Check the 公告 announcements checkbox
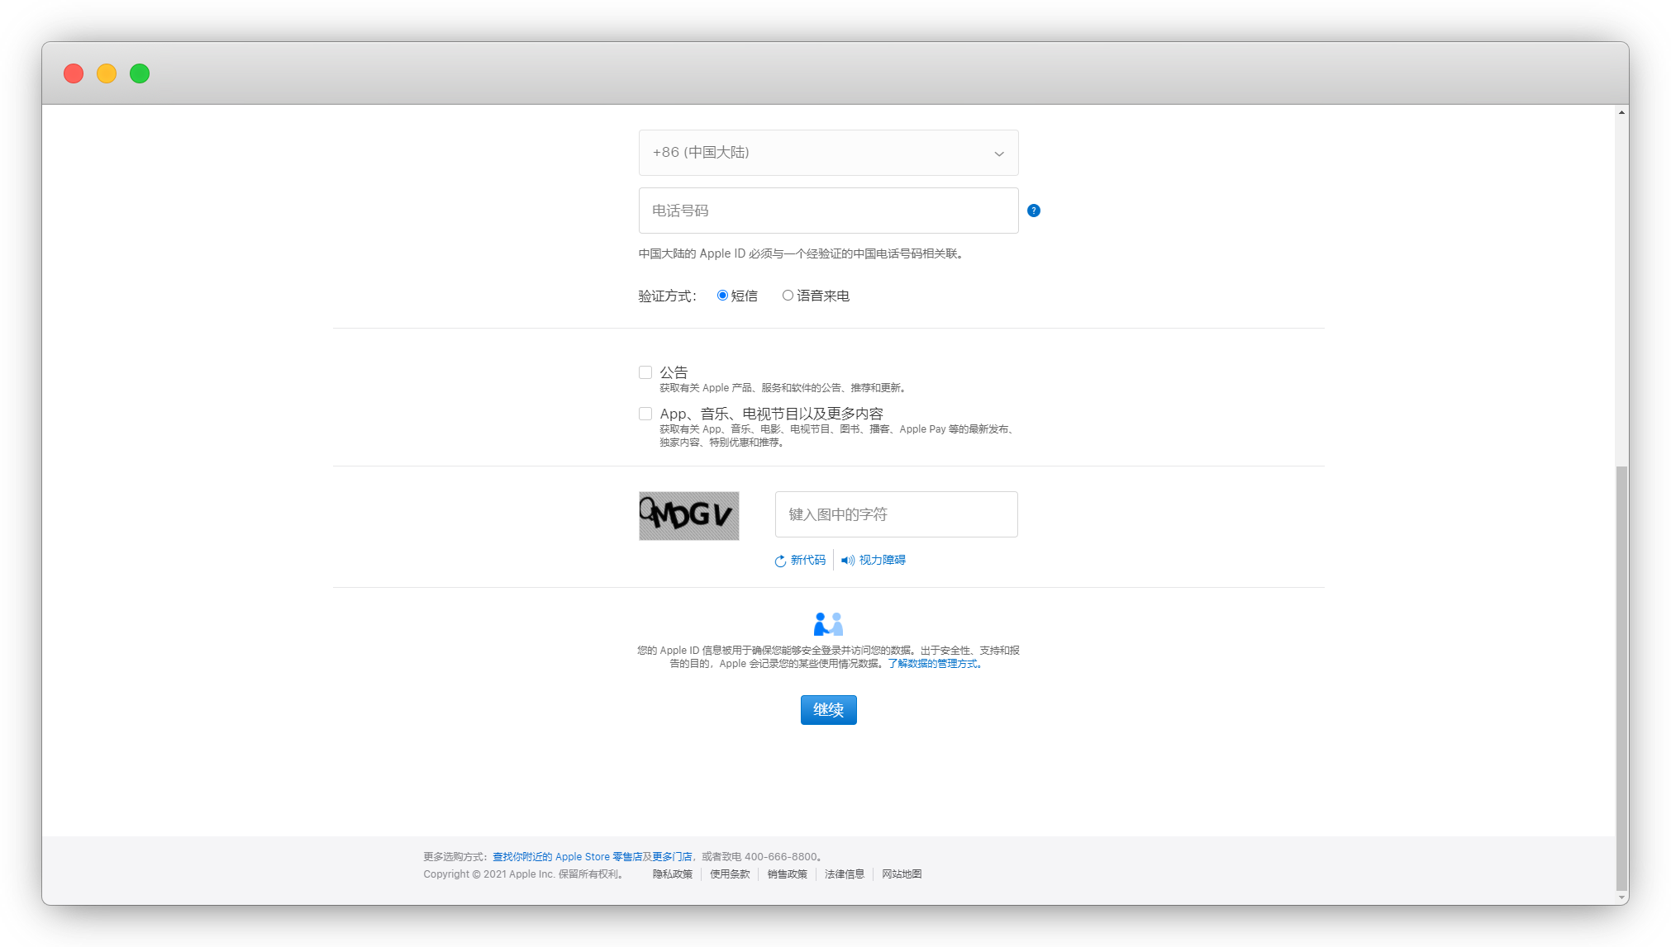Screen dimensions: 1671x947 [x=645, y=372]
